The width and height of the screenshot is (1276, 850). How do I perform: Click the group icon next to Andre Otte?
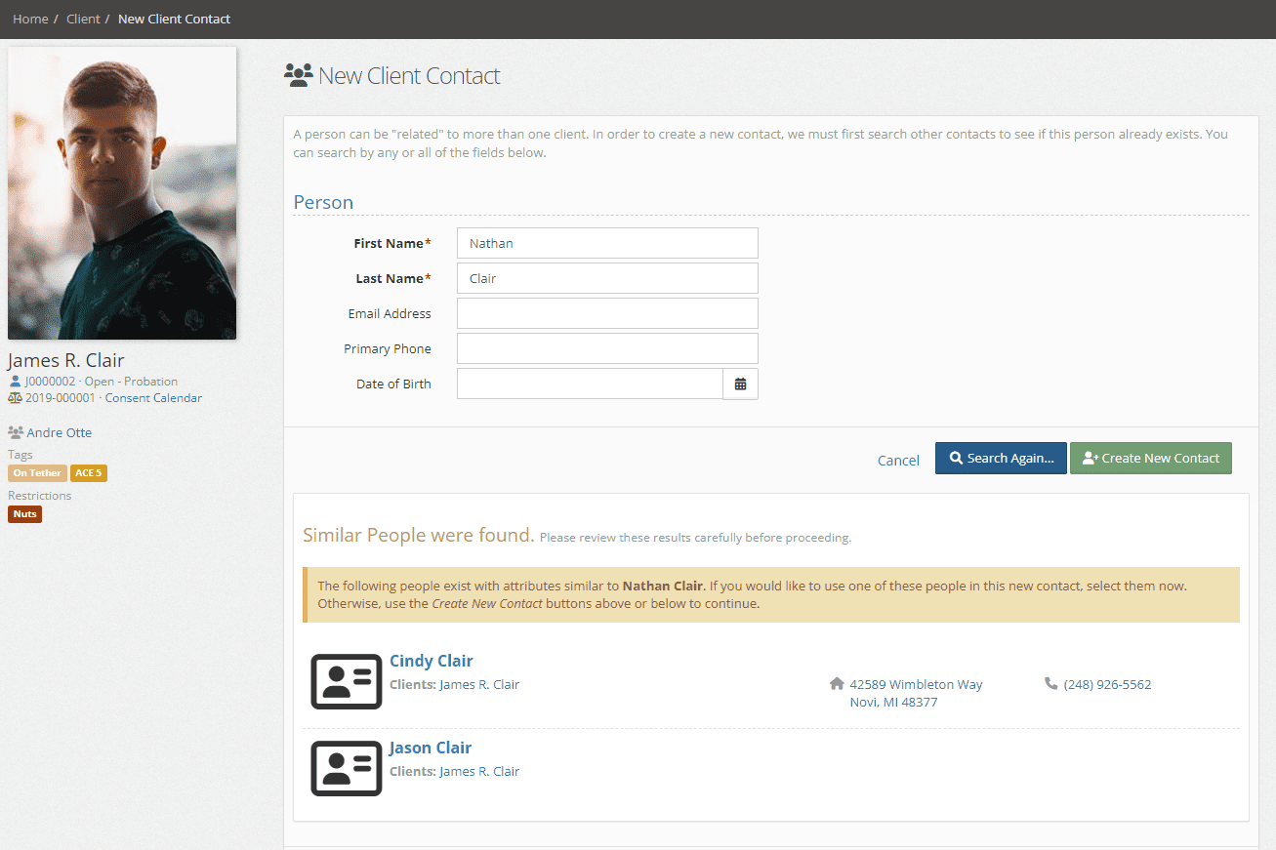click(x=17, y=431)
